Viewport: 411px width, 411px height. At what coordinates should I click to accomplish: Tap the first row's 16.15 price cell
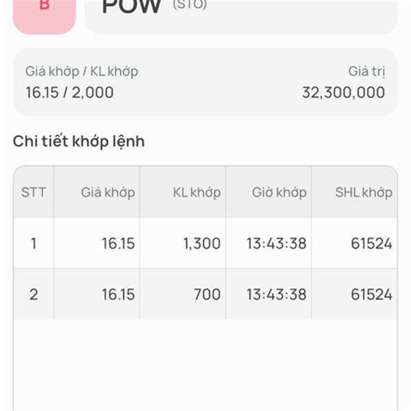119,243
